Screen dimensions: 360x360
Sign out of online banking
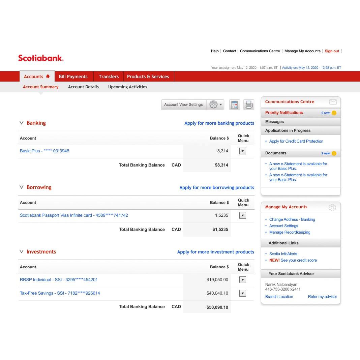(332, 51)
